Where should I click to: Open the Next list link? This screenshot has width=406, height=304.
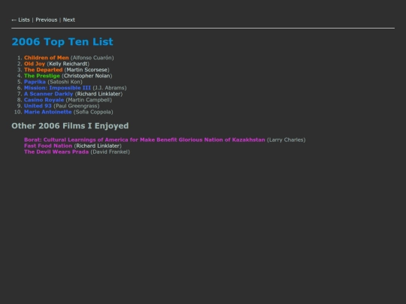tap(69, 20)
